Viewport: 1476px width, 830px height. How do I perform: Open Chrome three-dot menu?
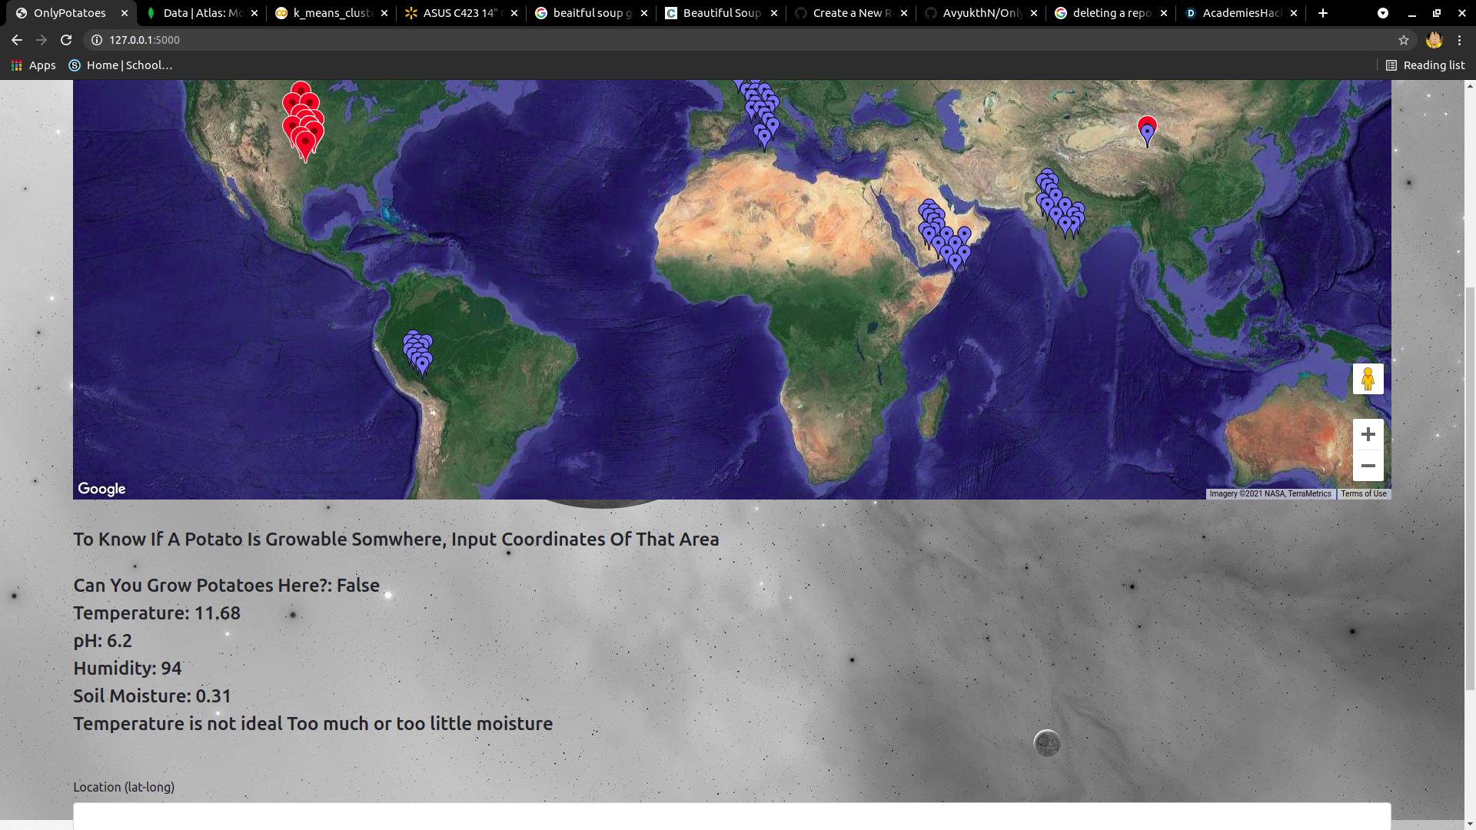click(1459, 40)
